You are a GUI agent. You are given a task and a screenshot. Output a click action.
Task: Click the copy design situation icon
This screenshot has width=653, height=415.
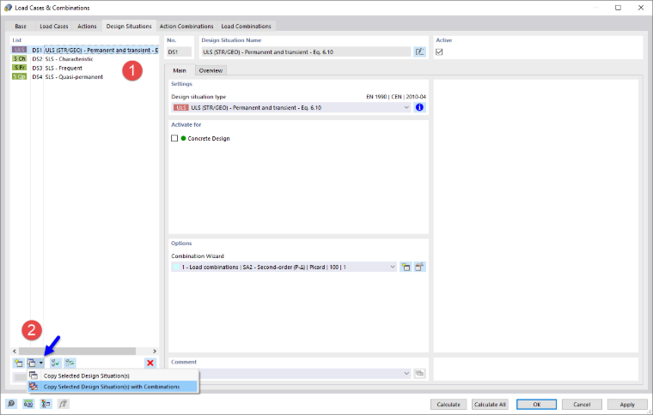pyautogui.click(x=32, y=363)
